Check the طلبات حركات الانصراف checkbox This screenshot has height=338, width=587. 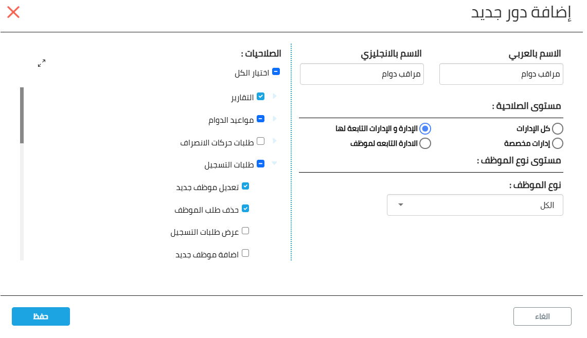click(260, 141)
